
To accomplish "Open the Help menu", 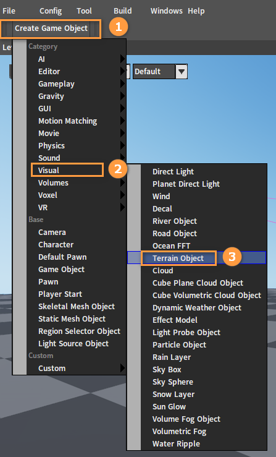I will tap(196, 11).
